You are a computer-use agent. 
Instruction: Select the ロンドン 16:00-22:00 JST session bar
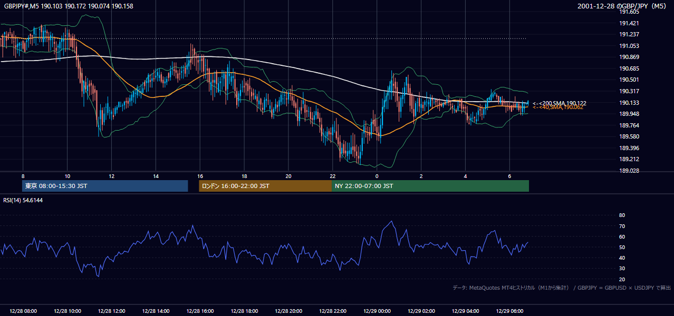coord(265,186)
